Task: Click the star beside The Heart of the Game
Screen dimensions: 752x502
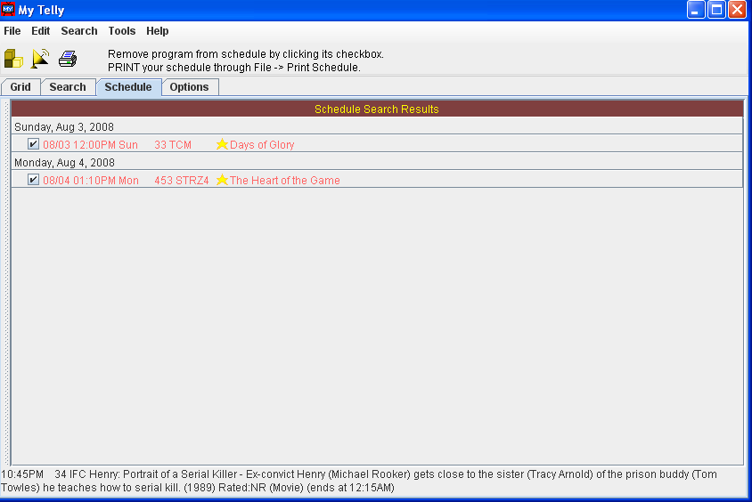Action: [222, 180]
